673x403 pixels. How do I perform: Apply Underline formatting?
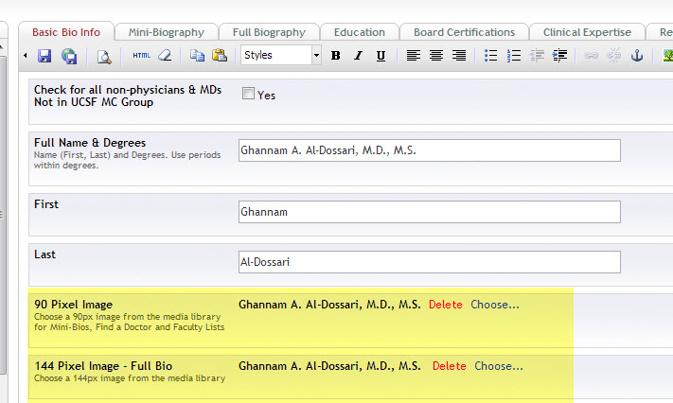coord(381,56)
